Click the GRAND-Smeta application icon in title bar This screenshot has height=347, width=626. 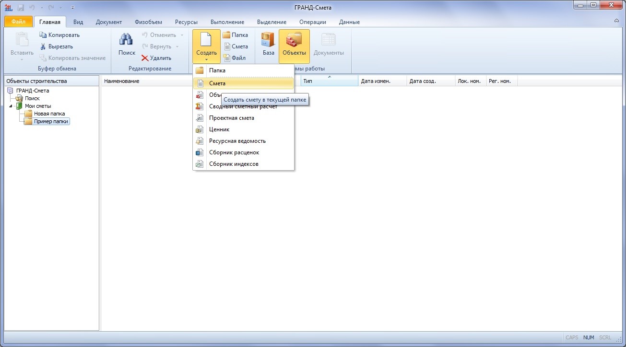coord(8,7)
